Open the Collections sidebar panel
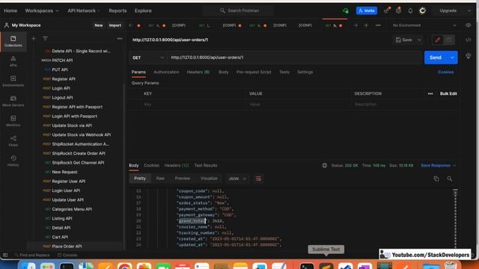 pos(13,41)
